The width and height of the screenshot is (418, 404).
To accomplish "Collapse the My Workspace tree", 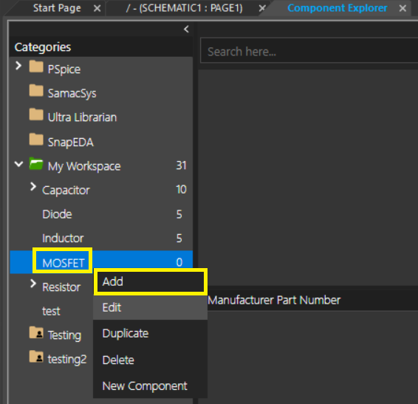I will [x=18, y=164].
